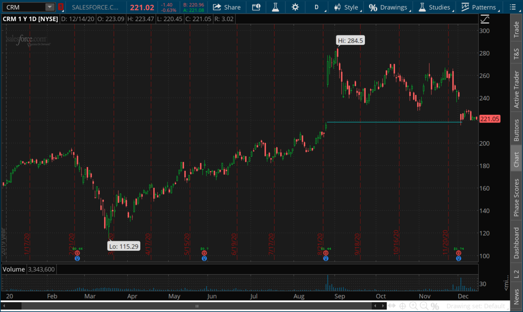Image resolution: width=523 pixels, height=312 pixels.
Task: Open the T&S side tab
Action: (x=516, y=54)
